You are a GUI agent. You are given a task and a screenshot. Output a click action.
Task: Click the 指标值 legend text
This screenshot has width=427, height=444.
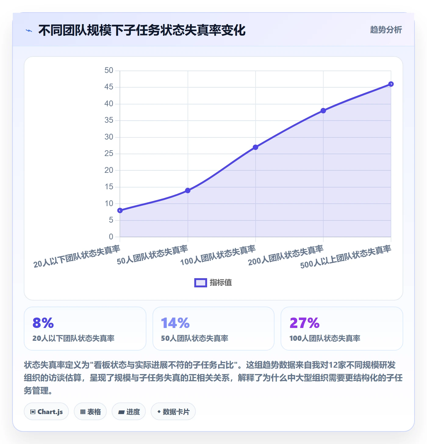(x=221, y=283)
